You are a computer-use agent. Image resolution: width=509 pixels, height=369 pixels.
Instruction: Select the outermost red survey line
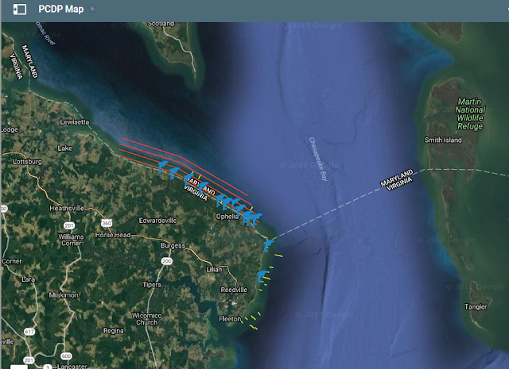point(185,160)
